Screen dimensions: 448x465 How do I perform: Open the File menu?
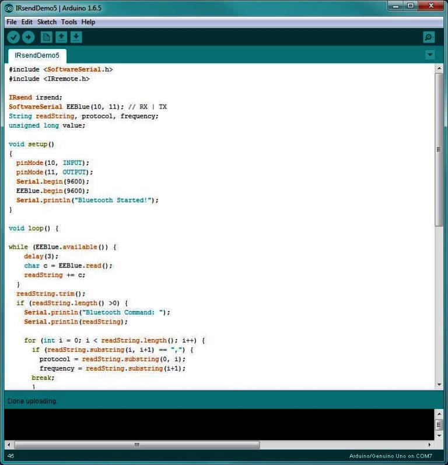pos(12,22)
